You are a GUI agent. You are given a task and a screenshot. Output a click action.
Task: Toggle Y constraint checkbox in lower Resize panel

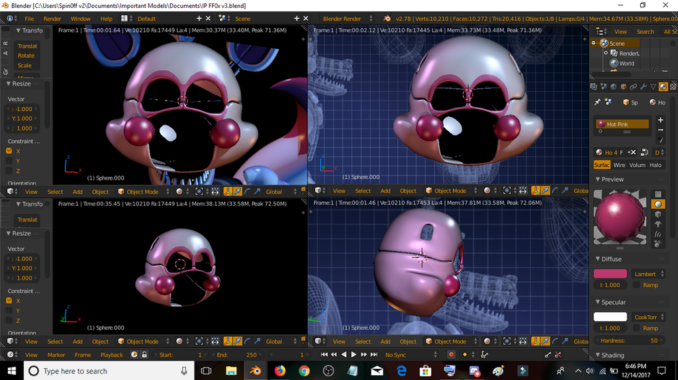(x=9, y=310)
